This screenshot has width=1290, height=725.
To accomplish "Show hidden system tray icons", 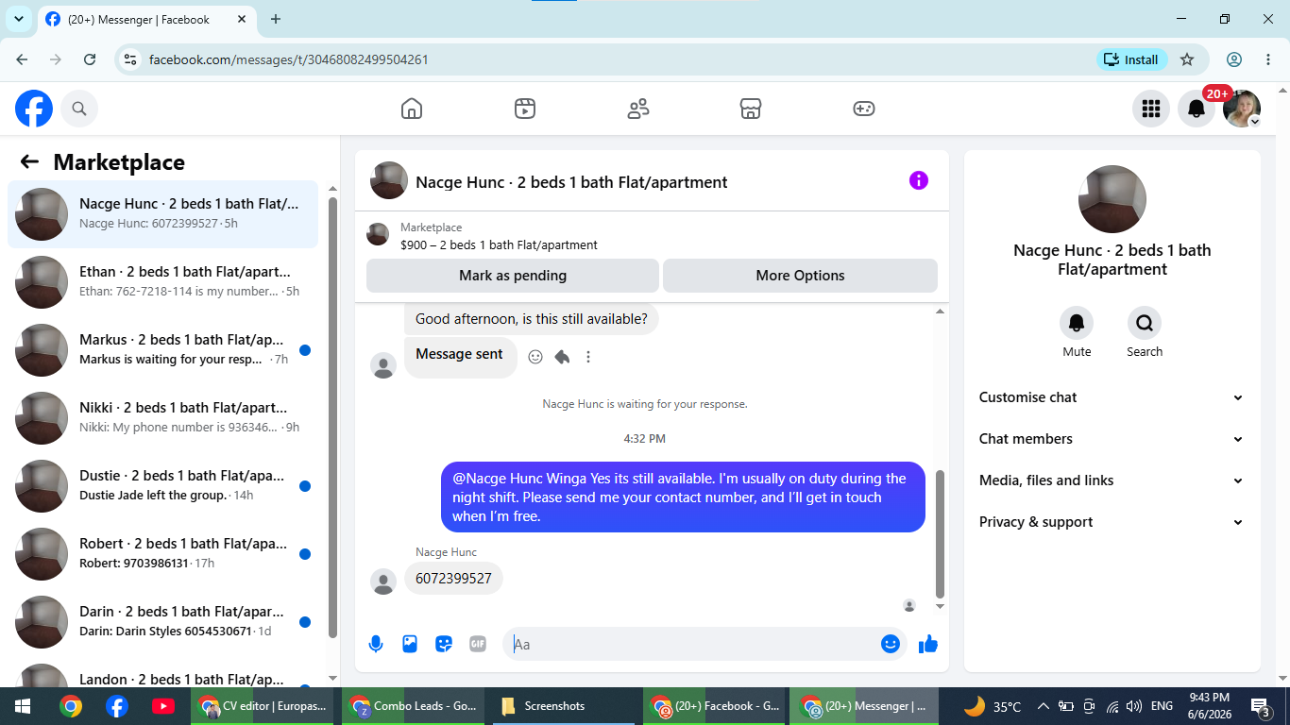I will click(1043, 706).
